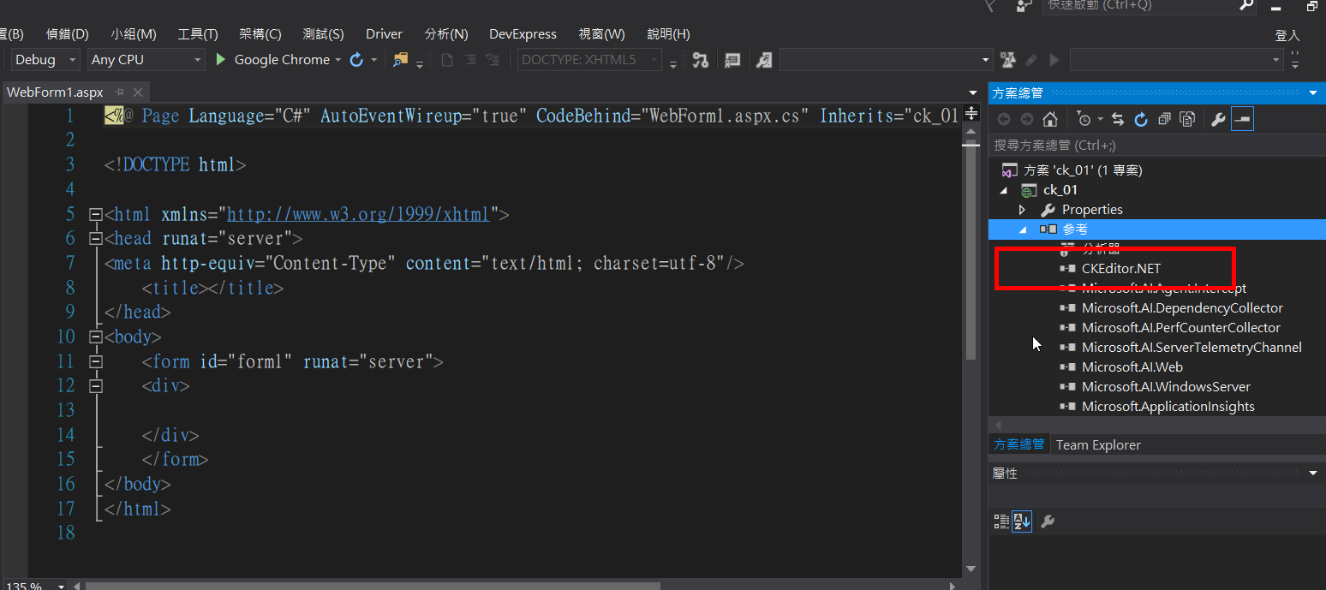Viewport: 1326px width, 590px height.
Task: Select the 方案 'ck_01' solution node
Action: click(1083, 170)
